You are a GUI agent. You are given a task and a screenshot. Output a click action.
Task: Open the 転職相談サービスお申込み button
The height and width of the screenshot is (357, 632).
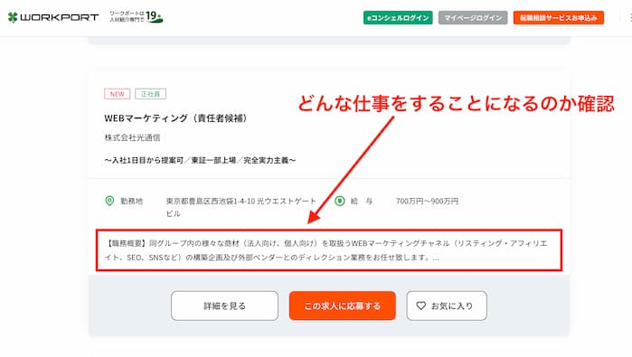point(558,18)
